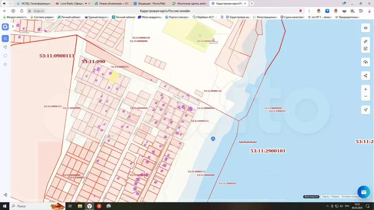Zoom in on the map
This screenshot has height=210, width=374.
(365, 89)
